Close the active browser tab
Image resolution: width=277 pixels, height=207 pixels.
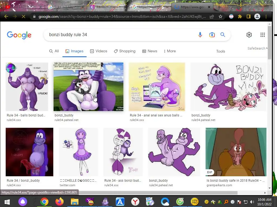(209, 7)
